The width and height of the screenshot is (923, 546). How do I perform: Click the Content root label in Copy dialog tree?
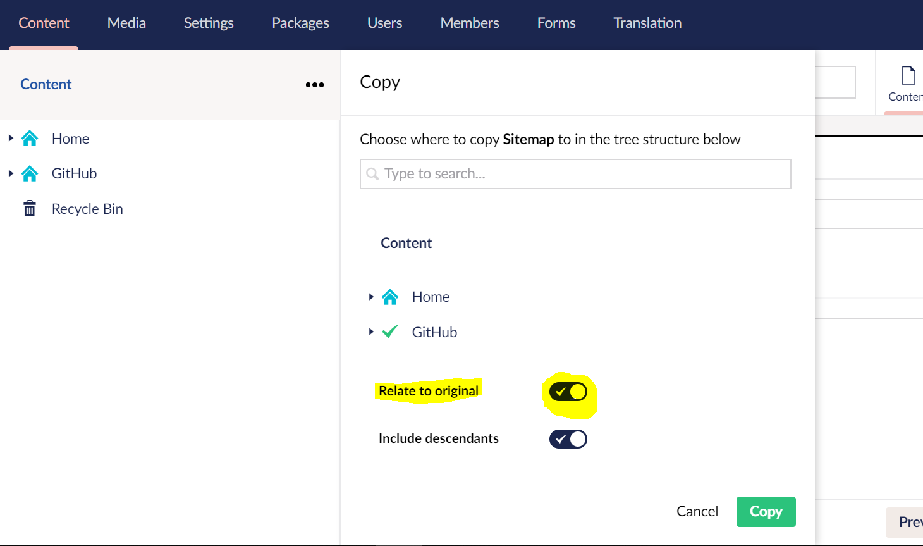click(406, 243)
